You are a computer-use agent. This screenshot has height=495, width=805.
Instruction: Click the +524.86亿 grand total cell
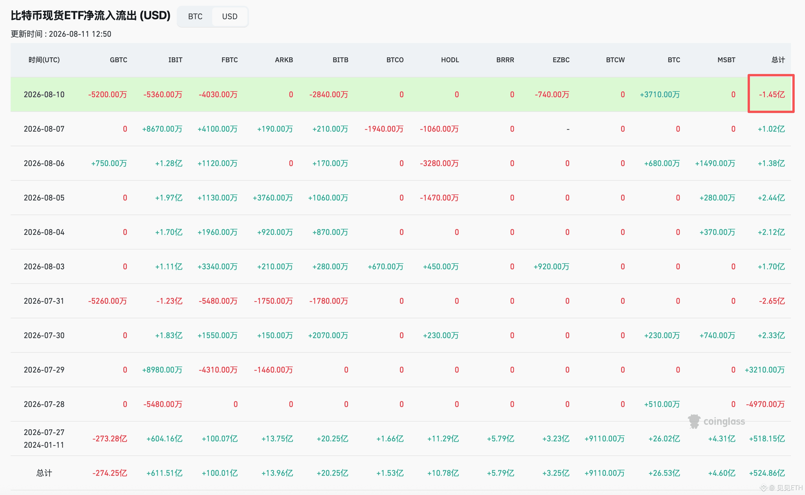tap(767, 473)
